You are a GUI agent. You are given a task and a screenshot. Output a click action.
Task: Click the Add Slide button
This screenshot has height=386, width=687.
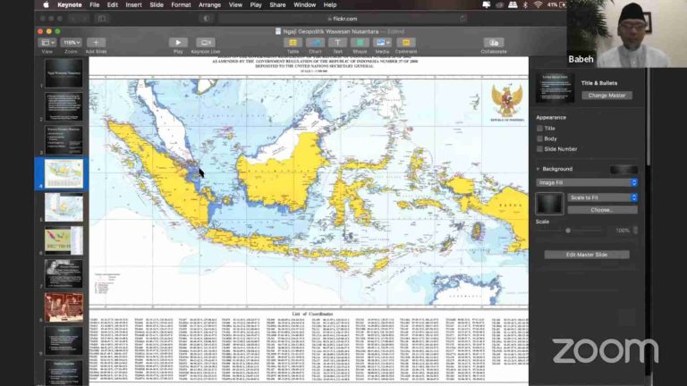pyautogui.click(x=96, y=42)
